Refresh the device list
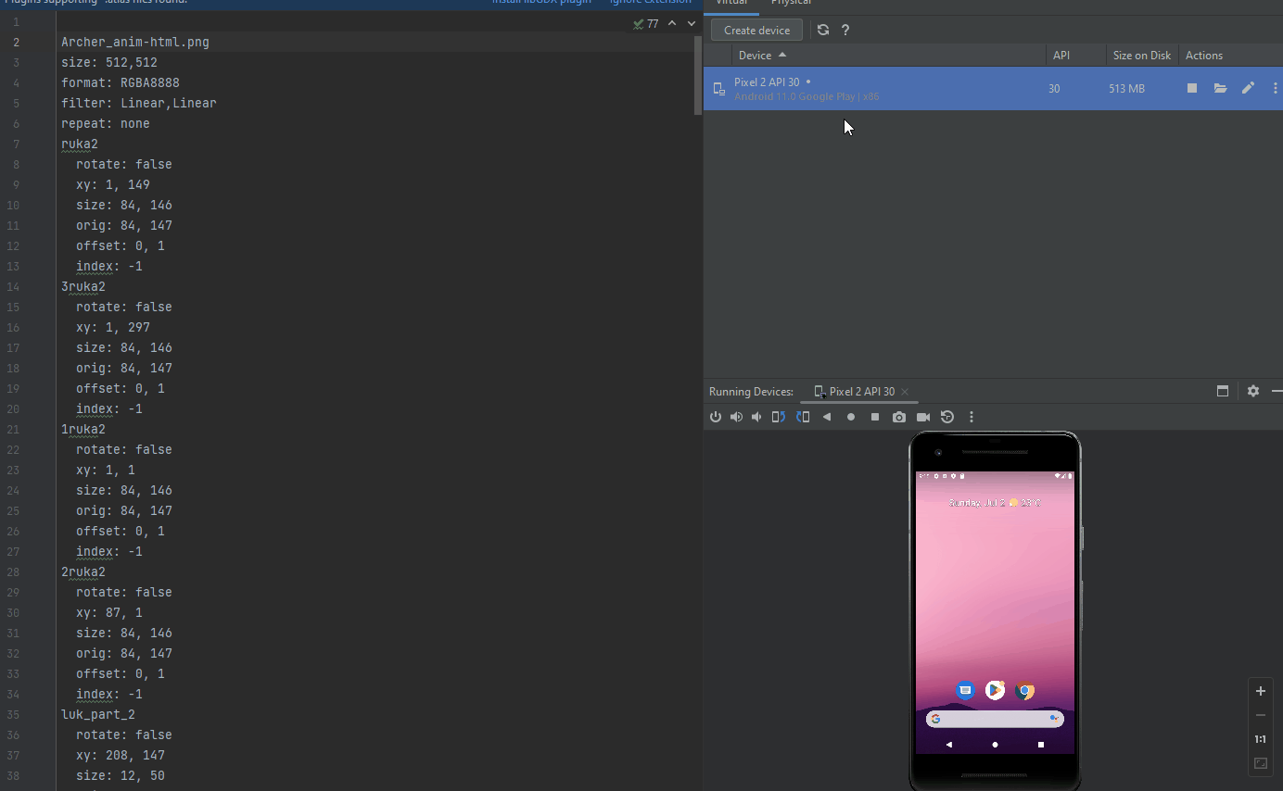 [823, 30]
